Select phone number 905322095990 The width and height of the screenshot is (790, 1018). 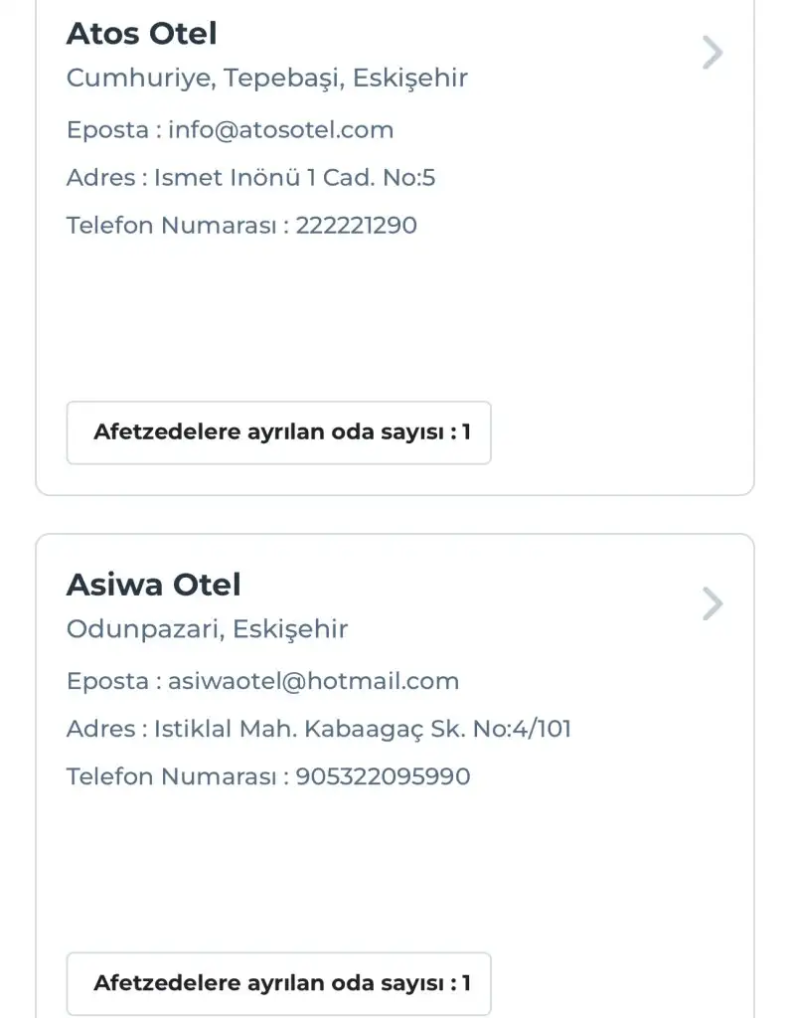pos(383,776)
